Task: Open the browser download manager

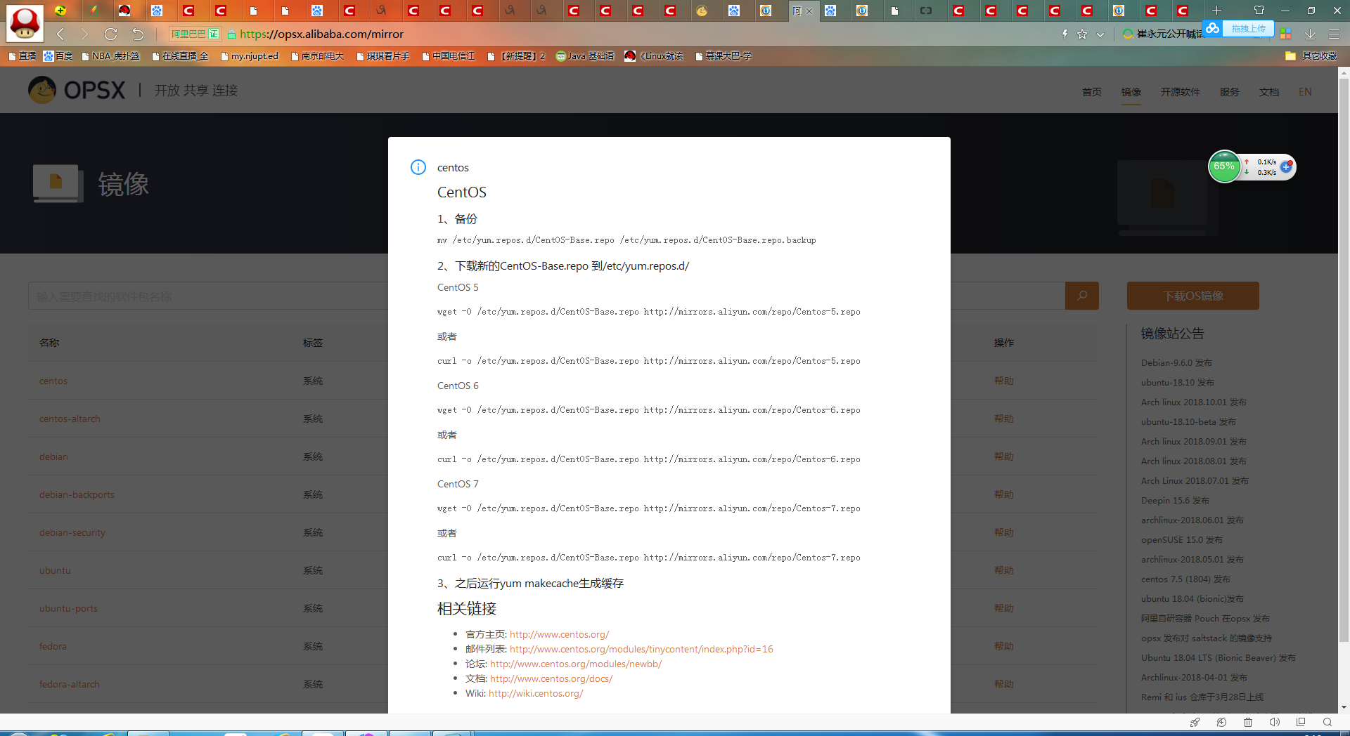Action: (1310, 34)
